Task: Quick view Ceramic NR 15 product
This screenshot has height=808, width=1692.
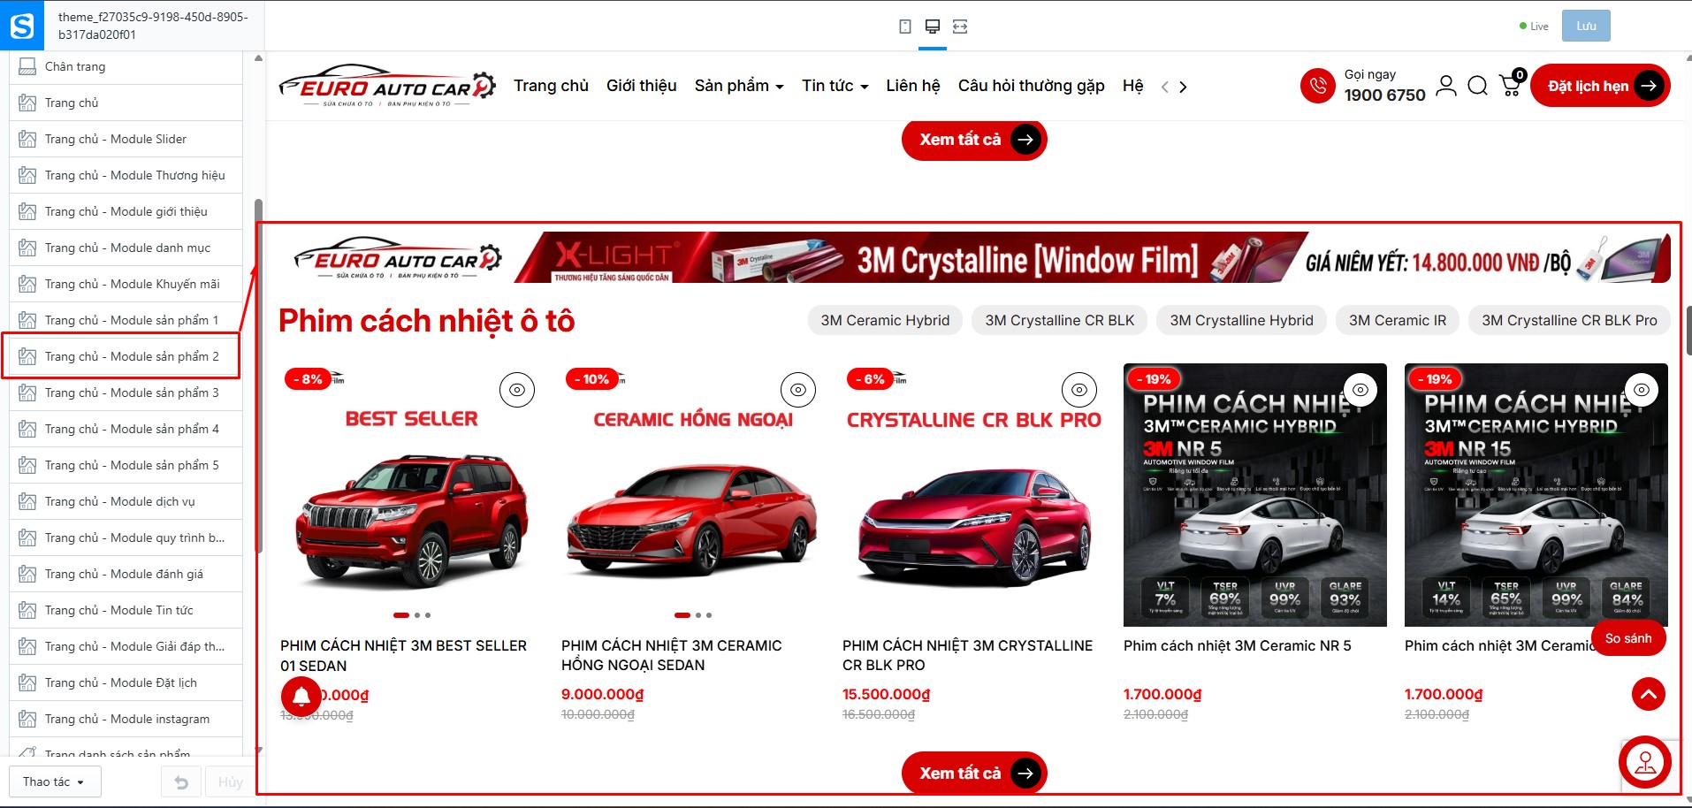Action: coord(1642,390)
